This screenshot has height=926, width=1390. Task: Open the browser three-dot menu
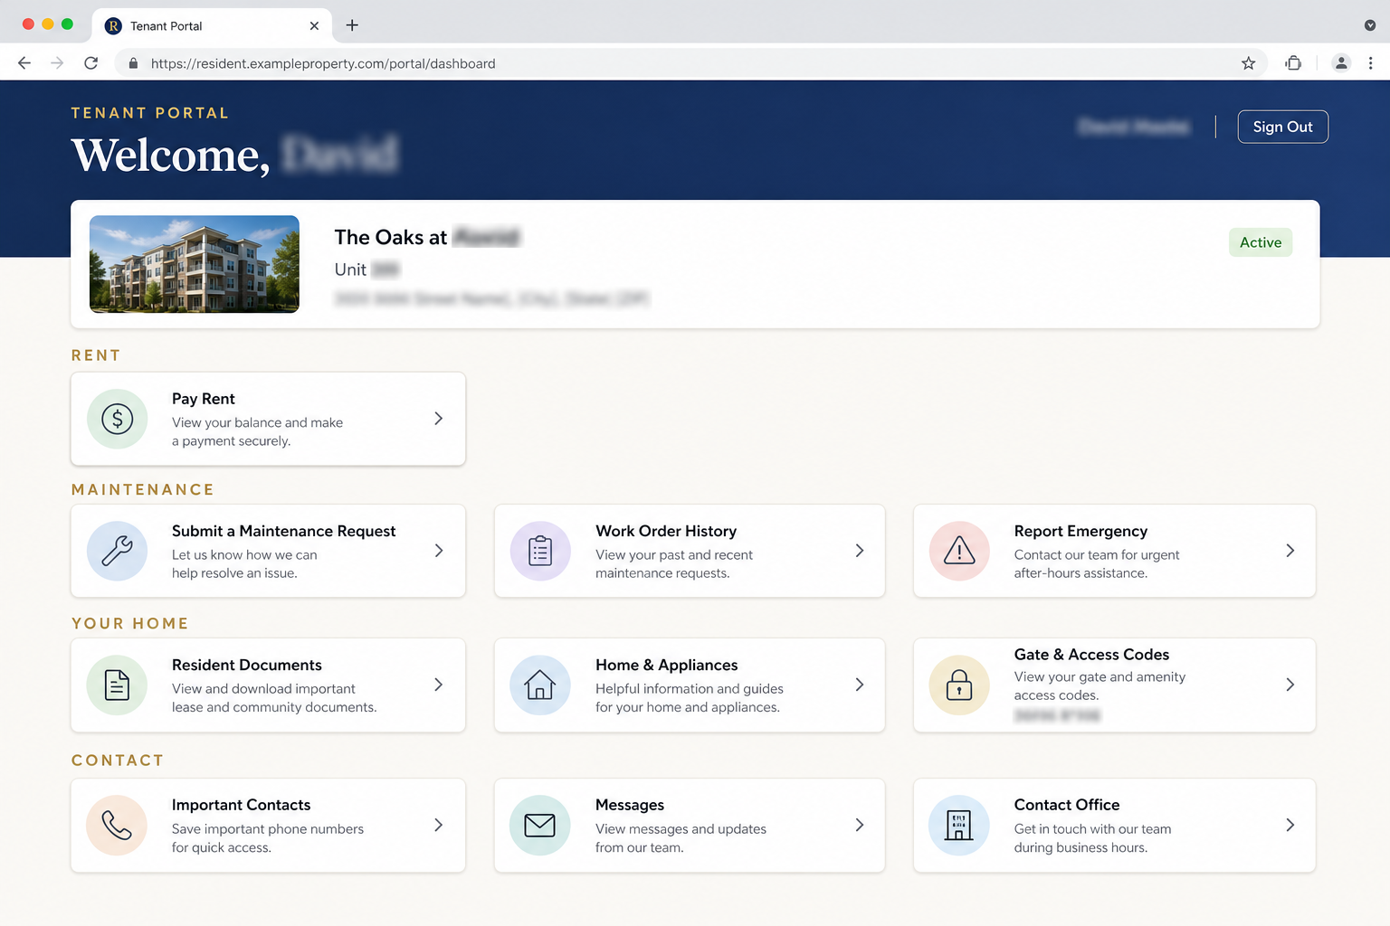point(1371,63)
